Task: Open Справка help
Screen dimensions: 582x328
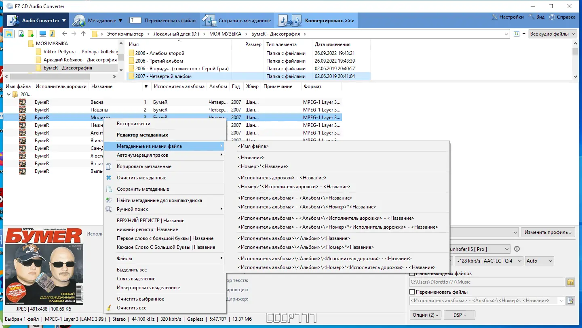Action: tap(562, 17)
